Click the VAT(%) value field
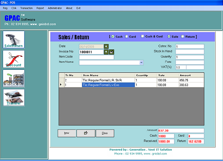This screenshot has height=161, width=223. point(181,67)
